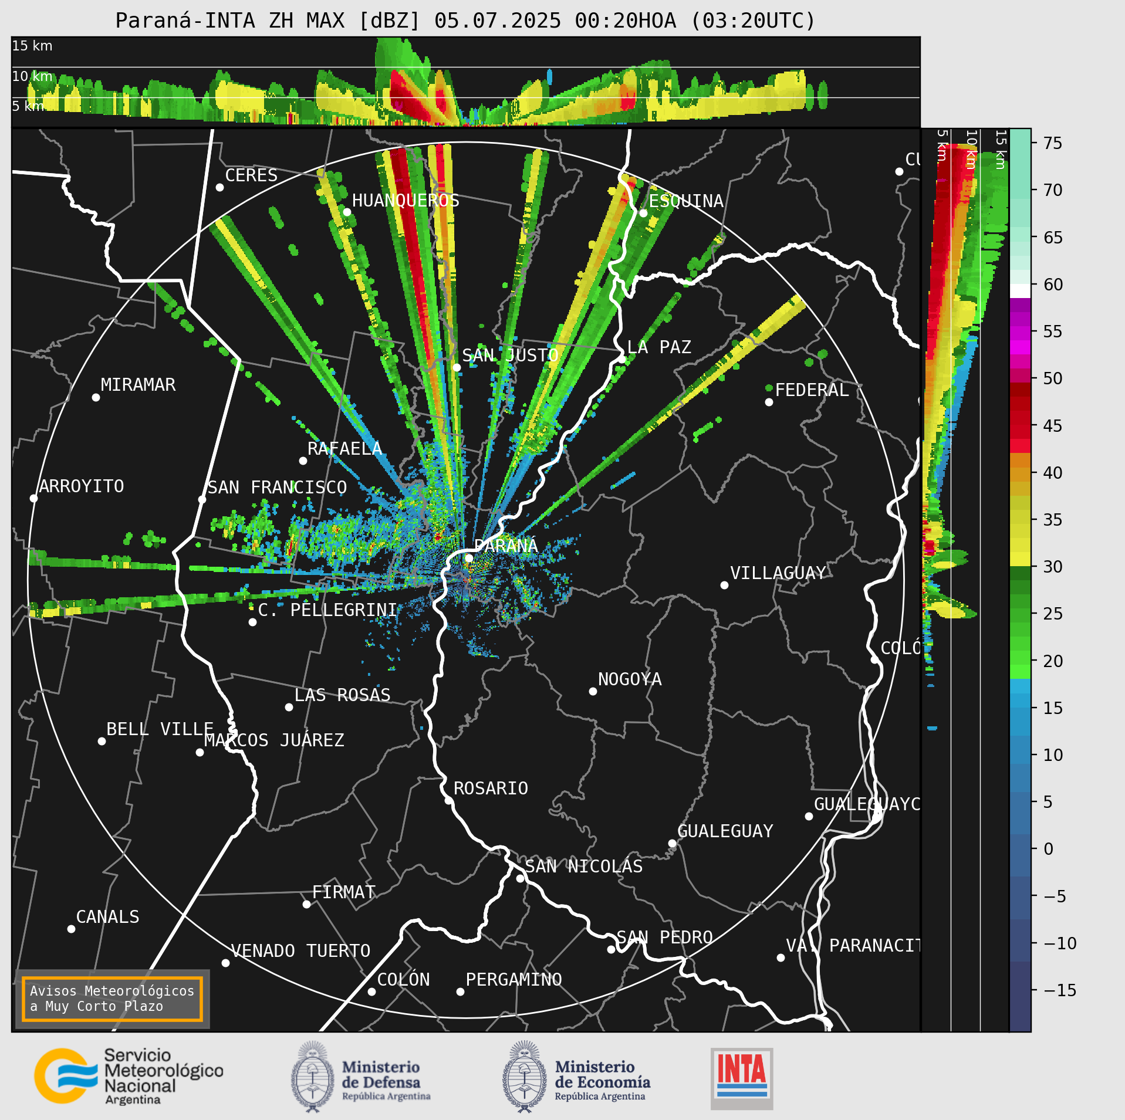Click the magenta 55 dBZ band on color scale
The image size is (1125, 1120).
click(1020, 333)
